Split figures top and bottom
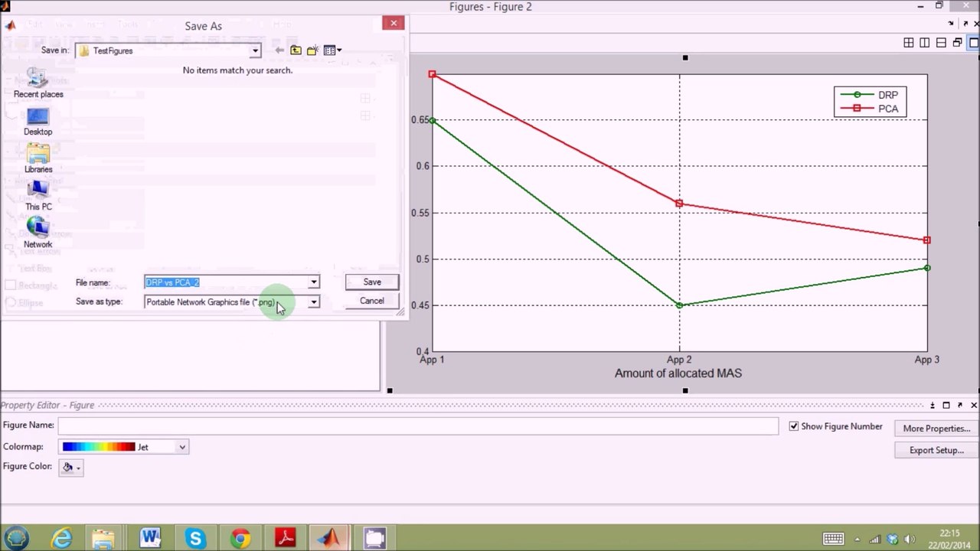This screenshot has width=980, height=551. [941, 43]
